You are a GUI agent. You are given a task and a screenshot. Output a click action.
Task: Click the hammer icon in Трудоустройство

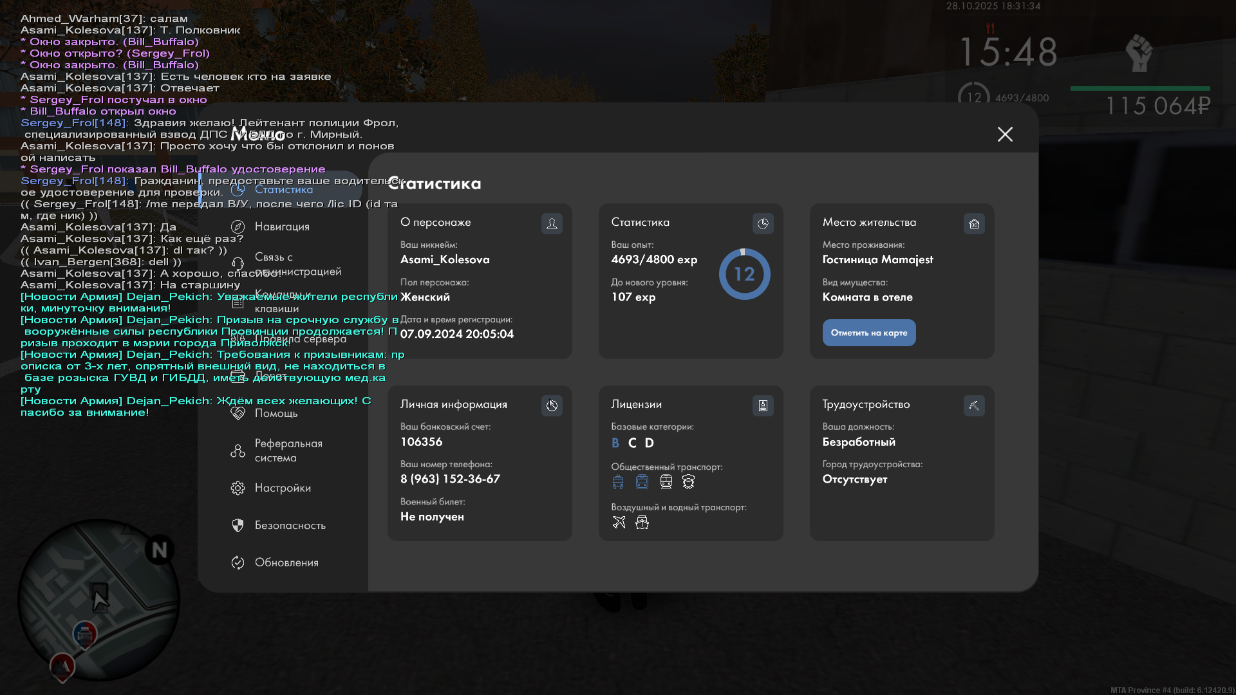coord(974,405)
